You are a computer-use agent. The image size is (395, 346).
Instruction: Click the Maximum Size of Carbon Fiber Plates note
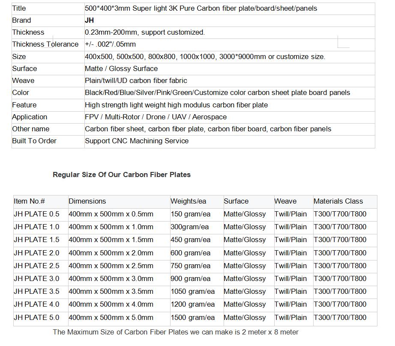[176, 332]
